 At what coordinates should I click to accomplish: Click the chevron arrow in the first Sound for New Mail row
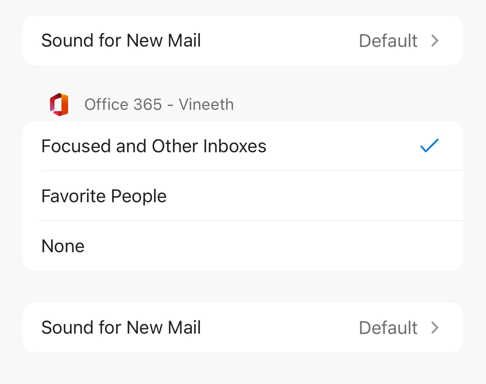(x=435, y=41)
